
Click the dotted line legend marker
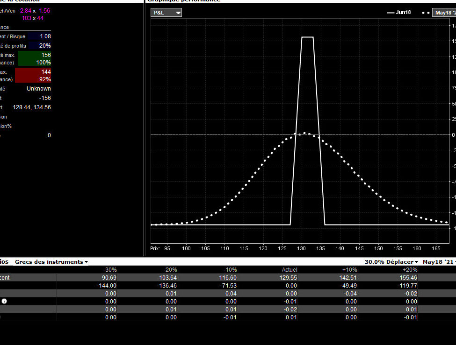click(426, 13)
